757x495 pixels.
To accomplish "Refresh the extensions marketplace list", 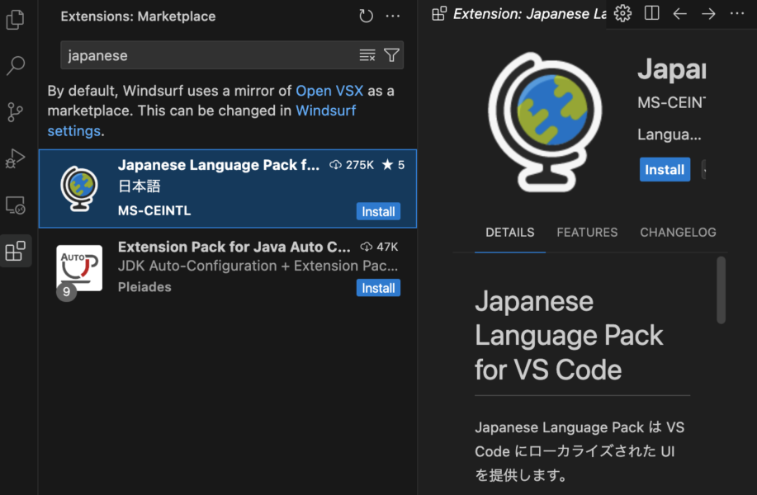I will tap(366, 16).
